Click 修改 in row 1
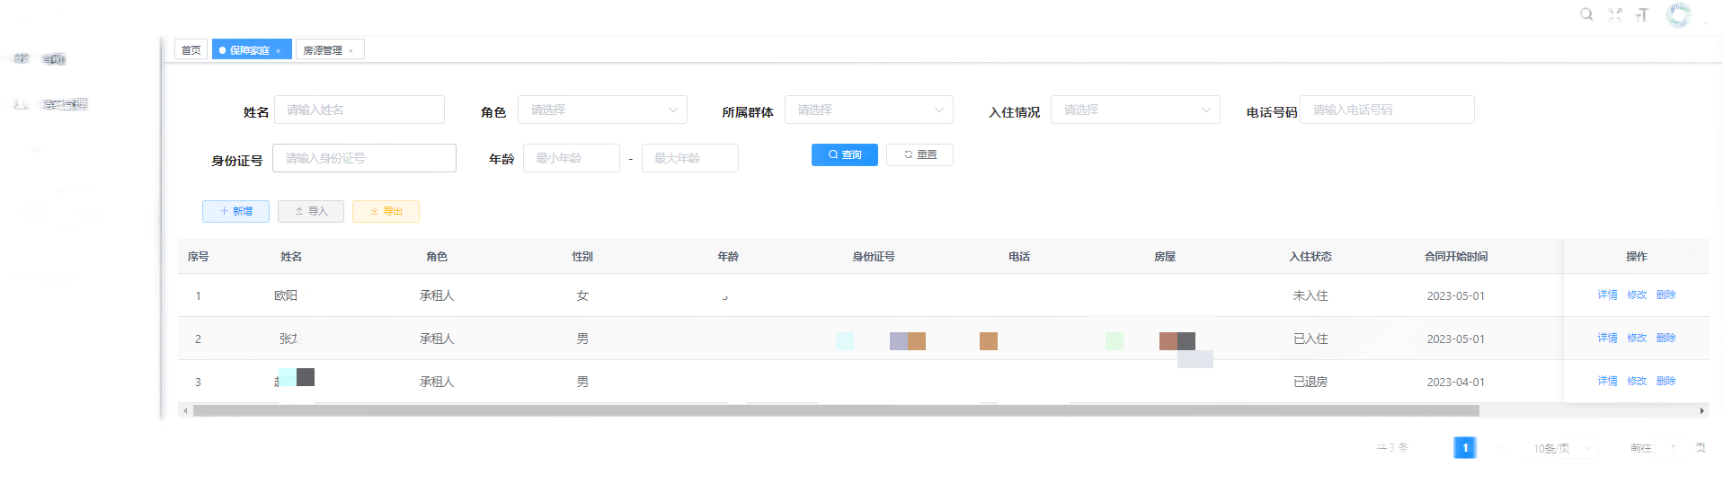Viewport: 1723px width, 484px height. [1637, 295]
